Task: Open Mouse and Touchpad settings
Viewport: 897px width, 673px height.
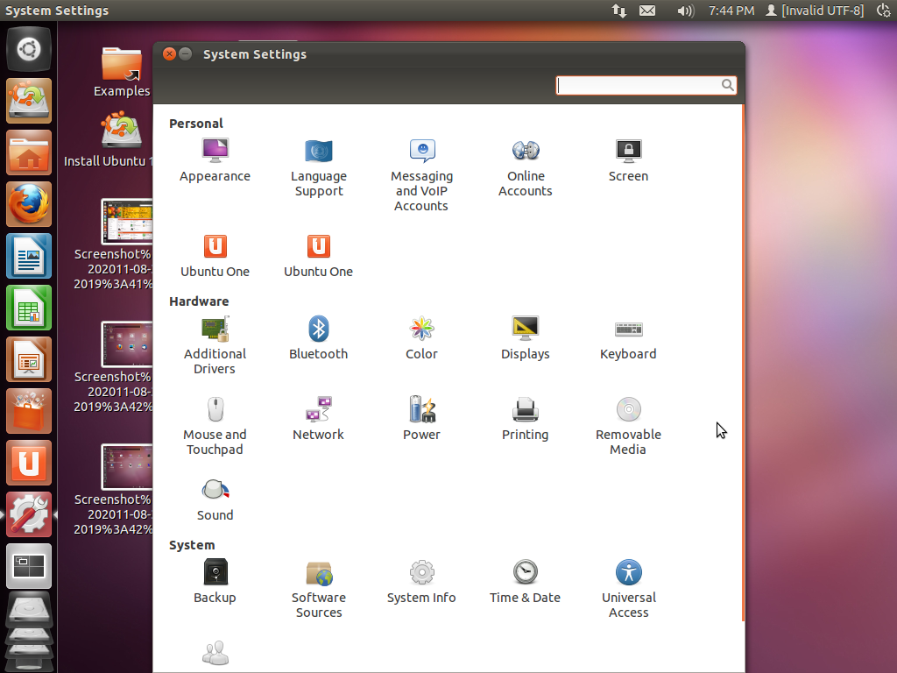Action: pos(215,427)
